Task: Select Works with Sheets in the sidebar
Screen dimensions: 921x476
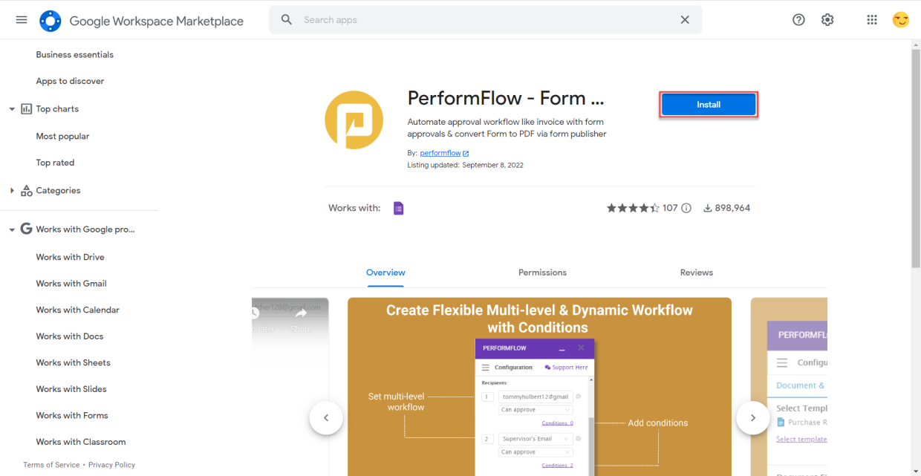Action: (71, 362)
